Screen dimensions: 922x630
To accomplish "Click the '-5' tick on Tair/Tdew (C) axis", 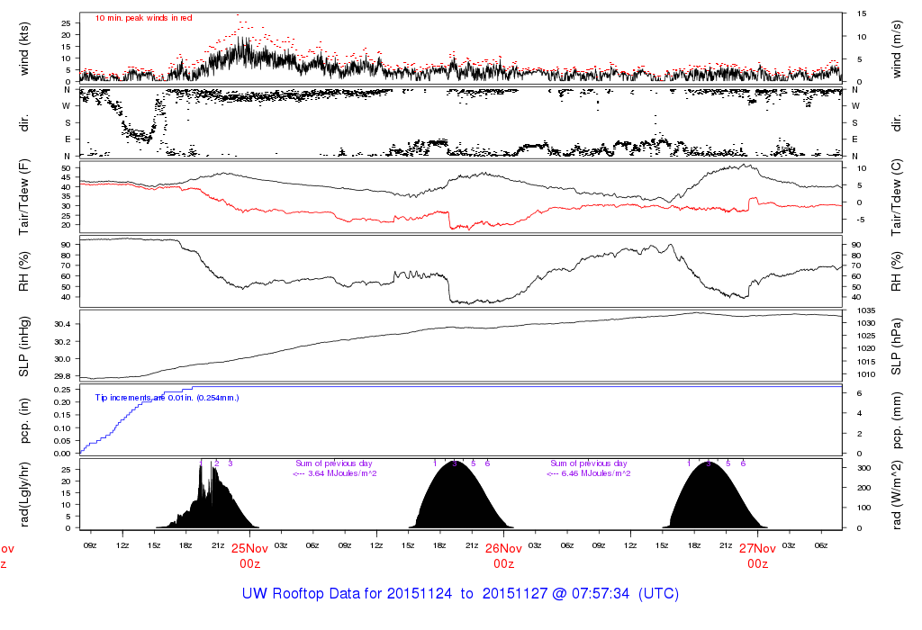I will click(x=861, y=220).
